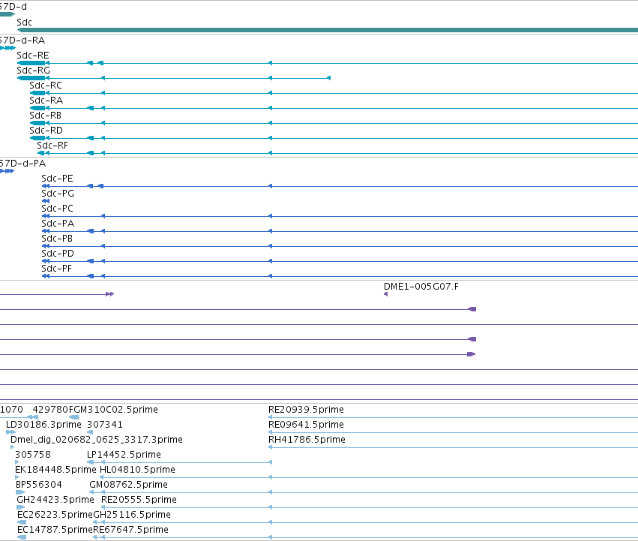Open the RE20939.5prime EST label

306,410
